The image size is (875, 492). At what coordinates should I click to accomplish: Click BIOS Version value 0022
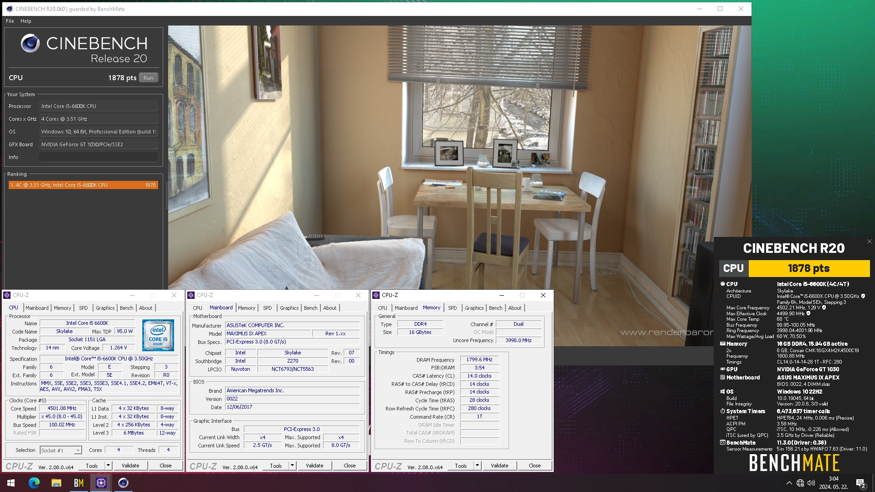point(292,399)
